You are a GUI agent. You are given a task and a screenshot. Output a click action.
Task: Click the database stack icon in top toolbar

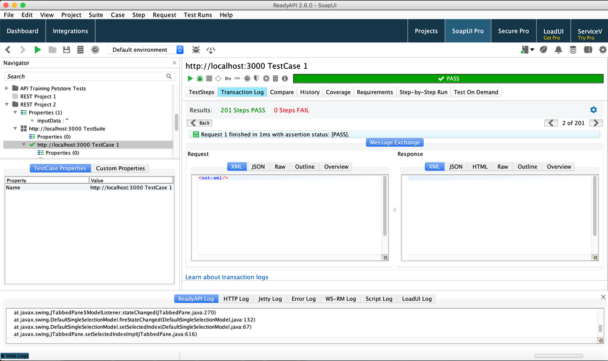[573, 50]
